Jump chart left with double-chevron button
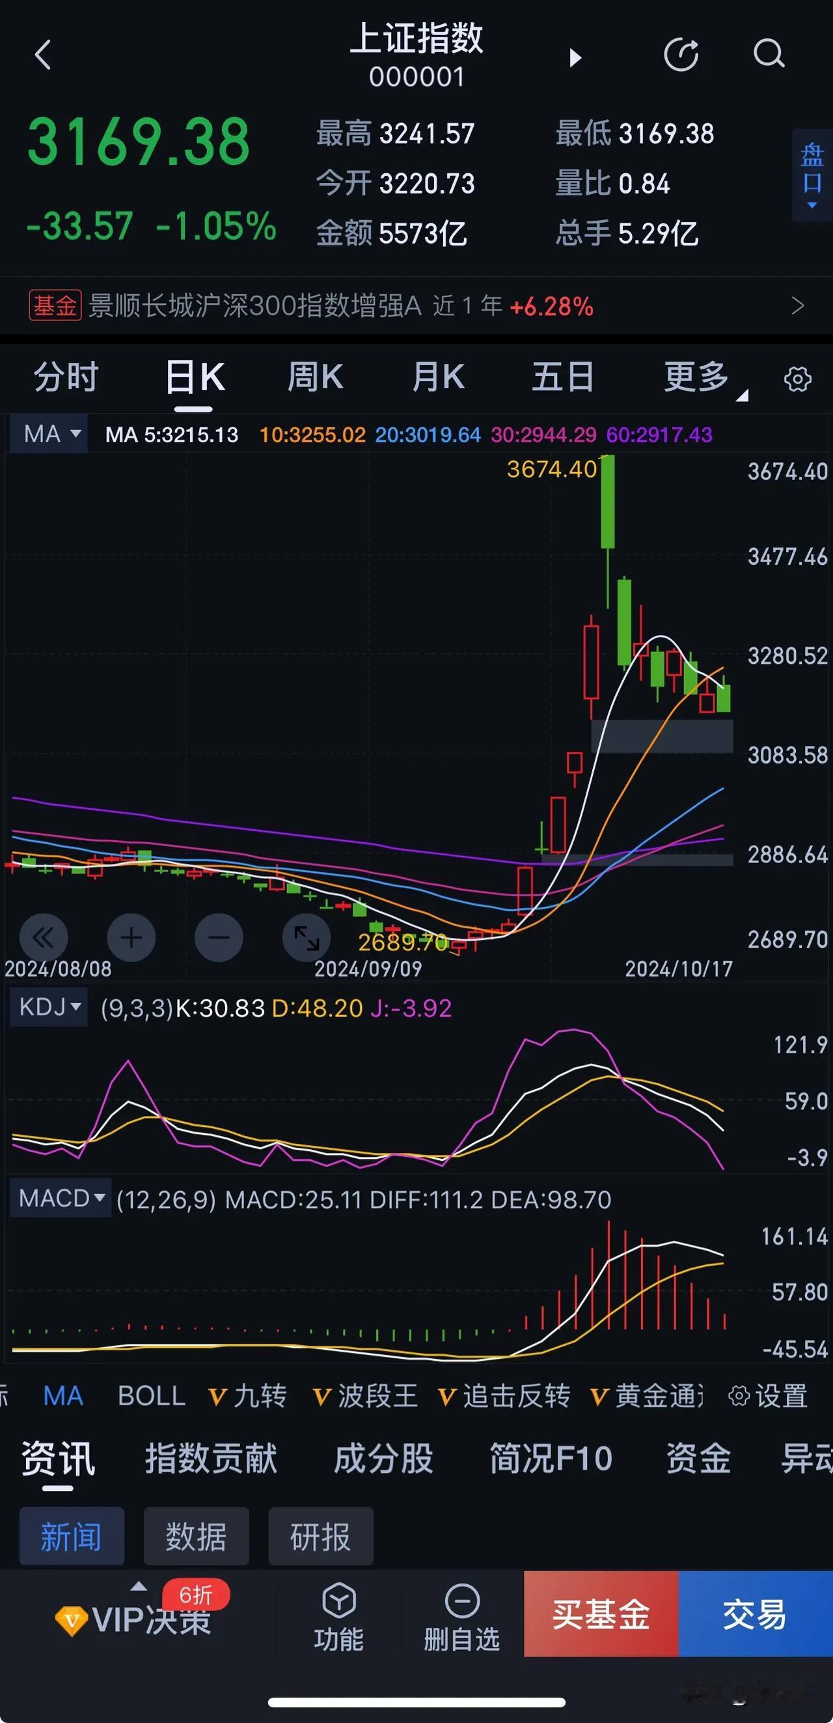The image size is (833, 1723). click(x=44, y=938)
